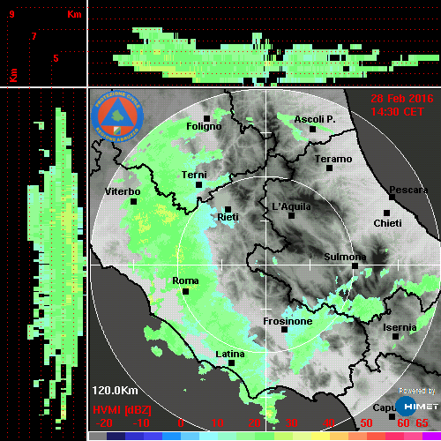Click the Latina map label

(230, 354)
